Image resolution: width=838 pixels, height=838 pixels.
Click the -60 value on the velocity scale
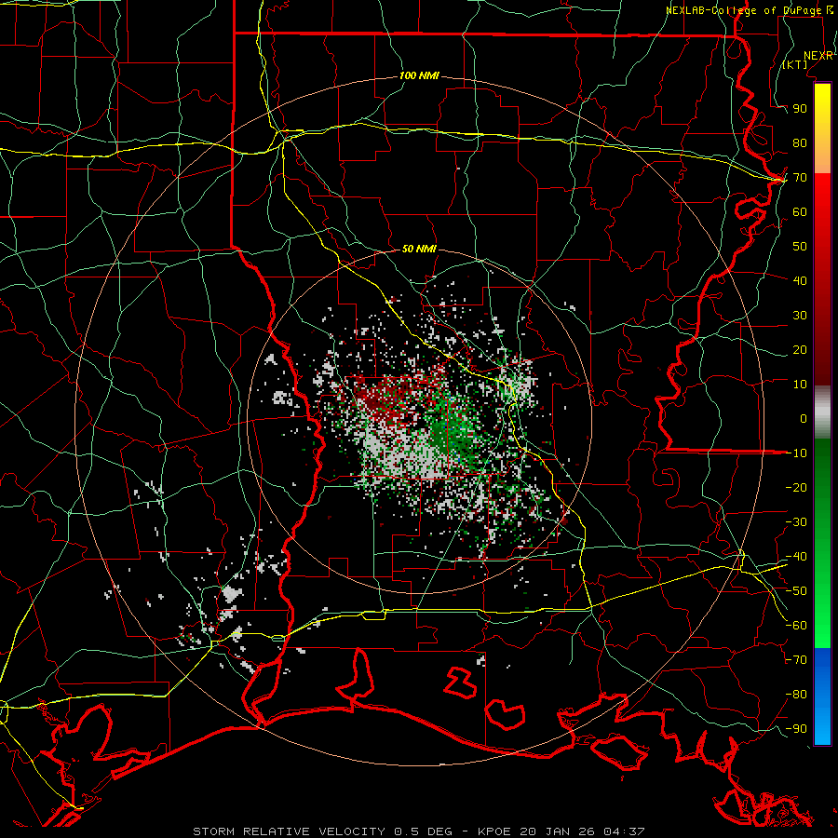click(796, 626)
